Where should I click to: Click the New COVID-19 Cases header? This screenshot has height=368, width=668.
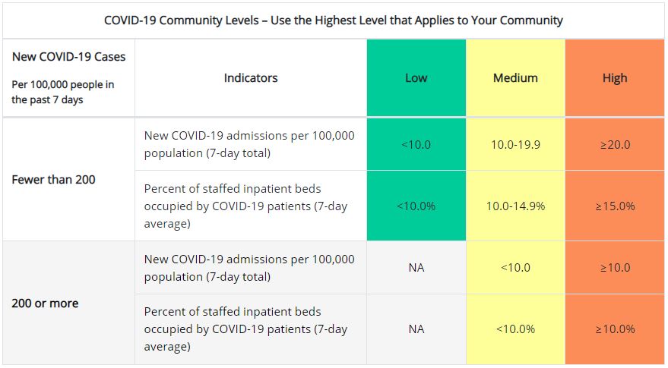click(68, 57)
